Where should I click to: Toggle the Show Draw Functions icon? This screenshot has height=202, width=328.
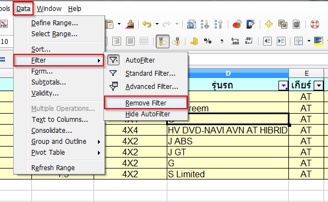coord(250,24)
